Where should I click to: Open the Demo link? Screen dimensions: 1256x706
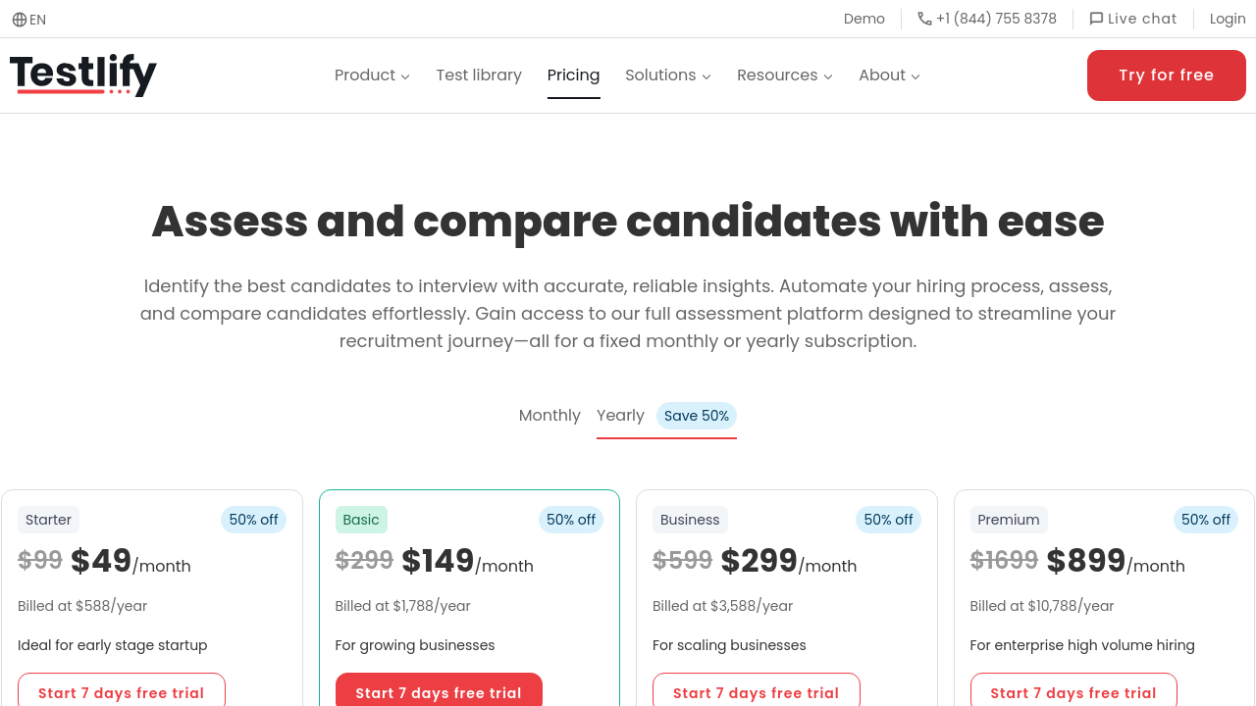[x=864, y=19]
